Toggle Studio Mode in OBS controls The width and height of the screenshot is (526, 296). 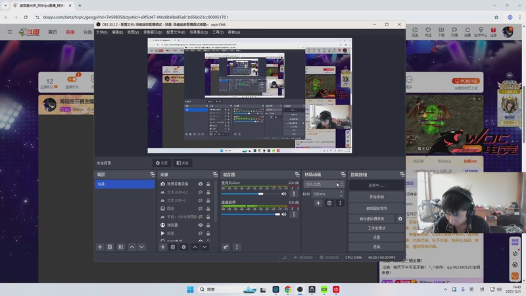coord(376,228)
